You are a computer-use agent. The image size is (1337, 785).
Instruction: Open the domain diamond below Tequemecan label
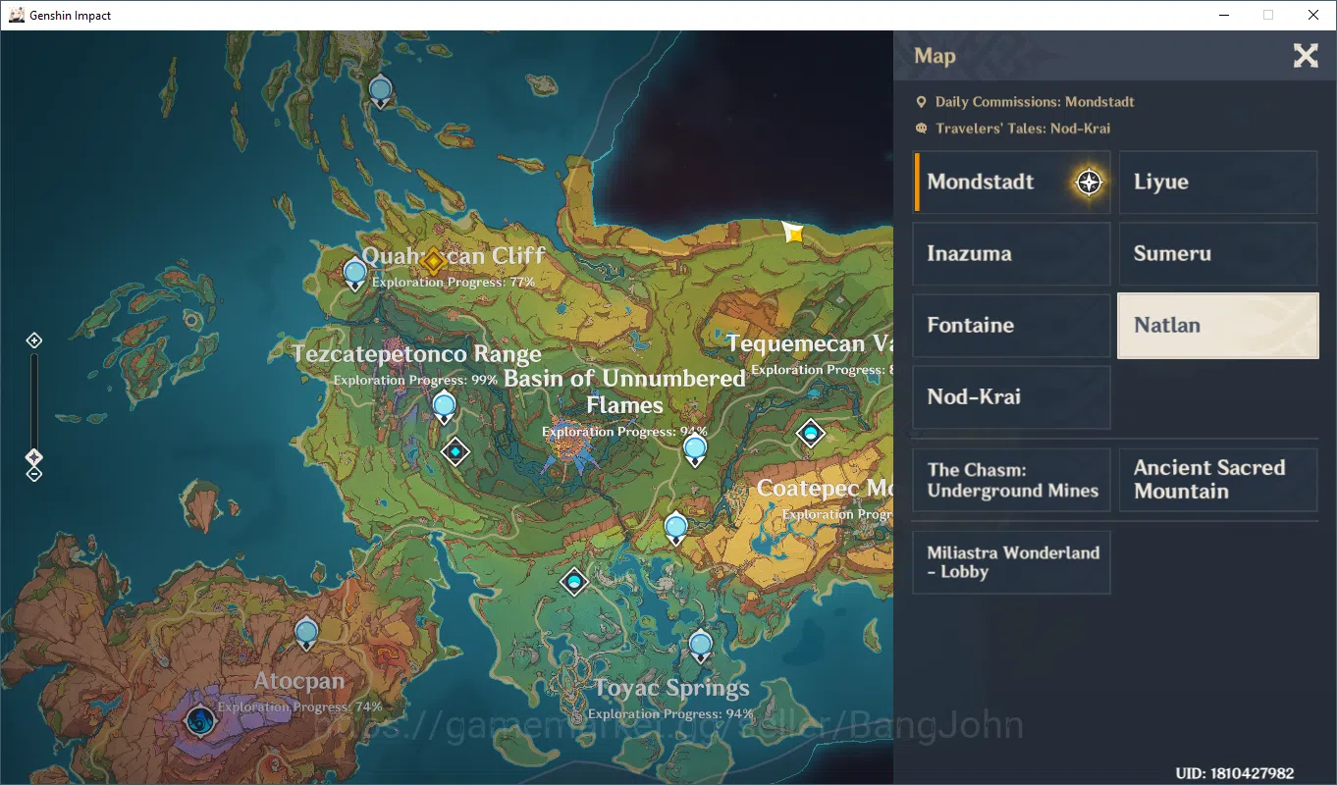pyautogui.click(x=810, y=432)
